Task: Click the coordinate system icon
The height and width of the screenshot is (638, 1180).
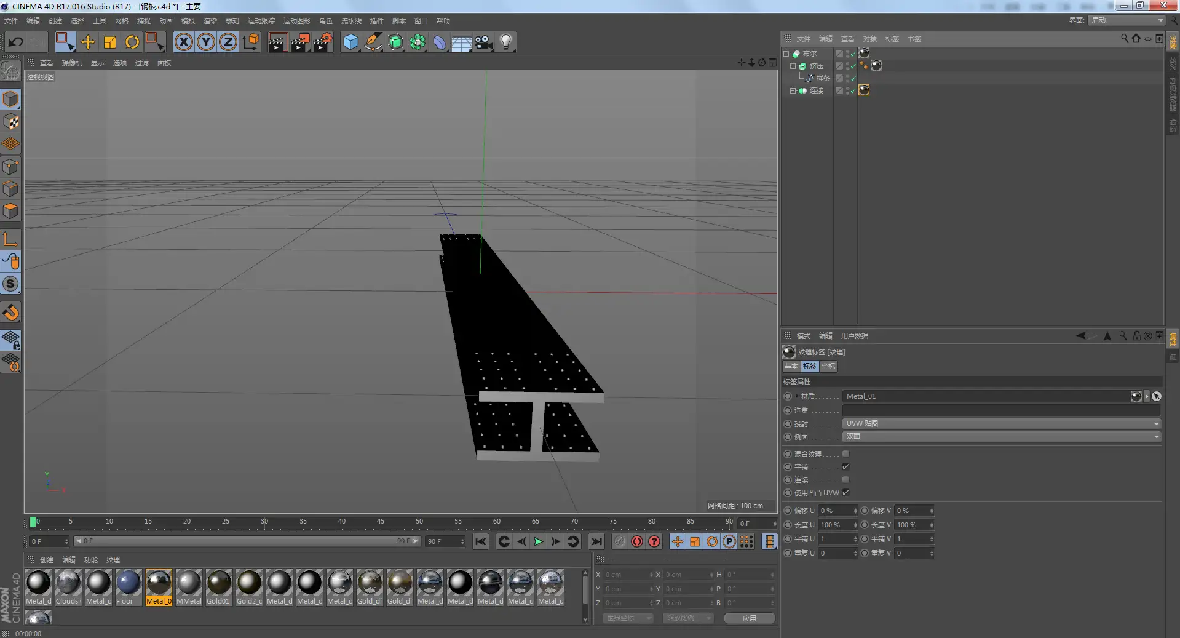Action: click(x=251, y=42)
